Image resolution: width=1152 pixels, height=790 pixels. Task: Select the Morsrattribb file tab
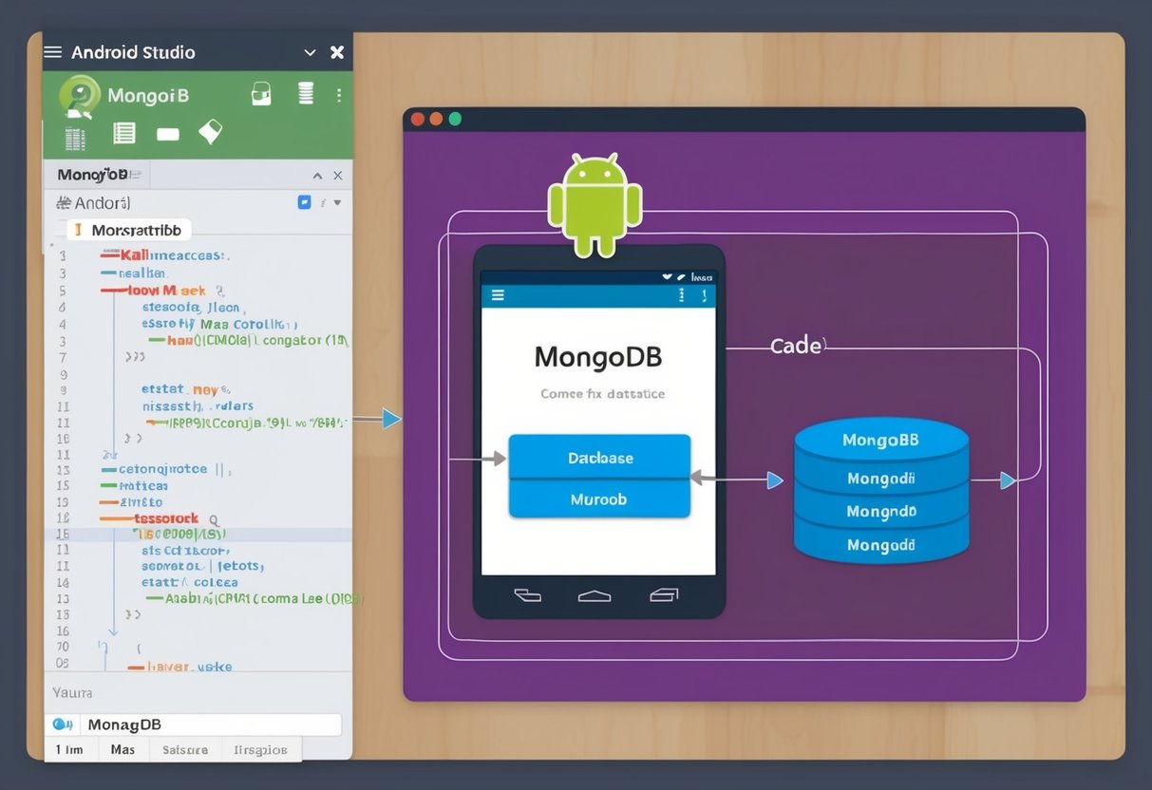[129, 230]
